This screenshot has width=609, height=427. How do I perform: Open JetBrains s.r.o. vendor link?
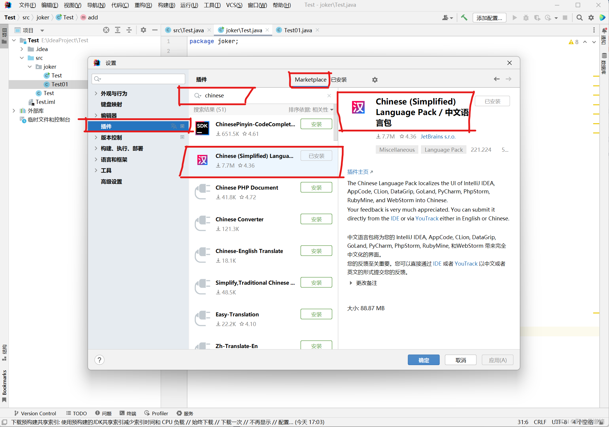pyautogui.click(x=438, y=136)
